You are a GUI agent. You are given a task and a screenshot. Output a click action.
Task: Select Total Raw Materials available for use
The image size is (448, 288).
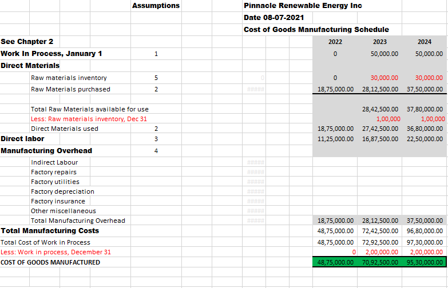click(90, 109)
